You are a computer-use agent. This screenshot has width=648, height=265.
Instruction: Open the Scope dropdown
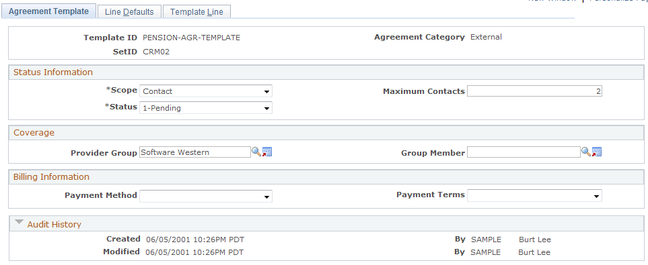(206, 91)
